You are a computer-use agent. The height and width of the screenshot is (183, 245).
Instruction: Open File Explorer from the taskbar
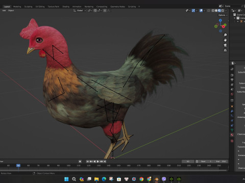click(96, 179)
